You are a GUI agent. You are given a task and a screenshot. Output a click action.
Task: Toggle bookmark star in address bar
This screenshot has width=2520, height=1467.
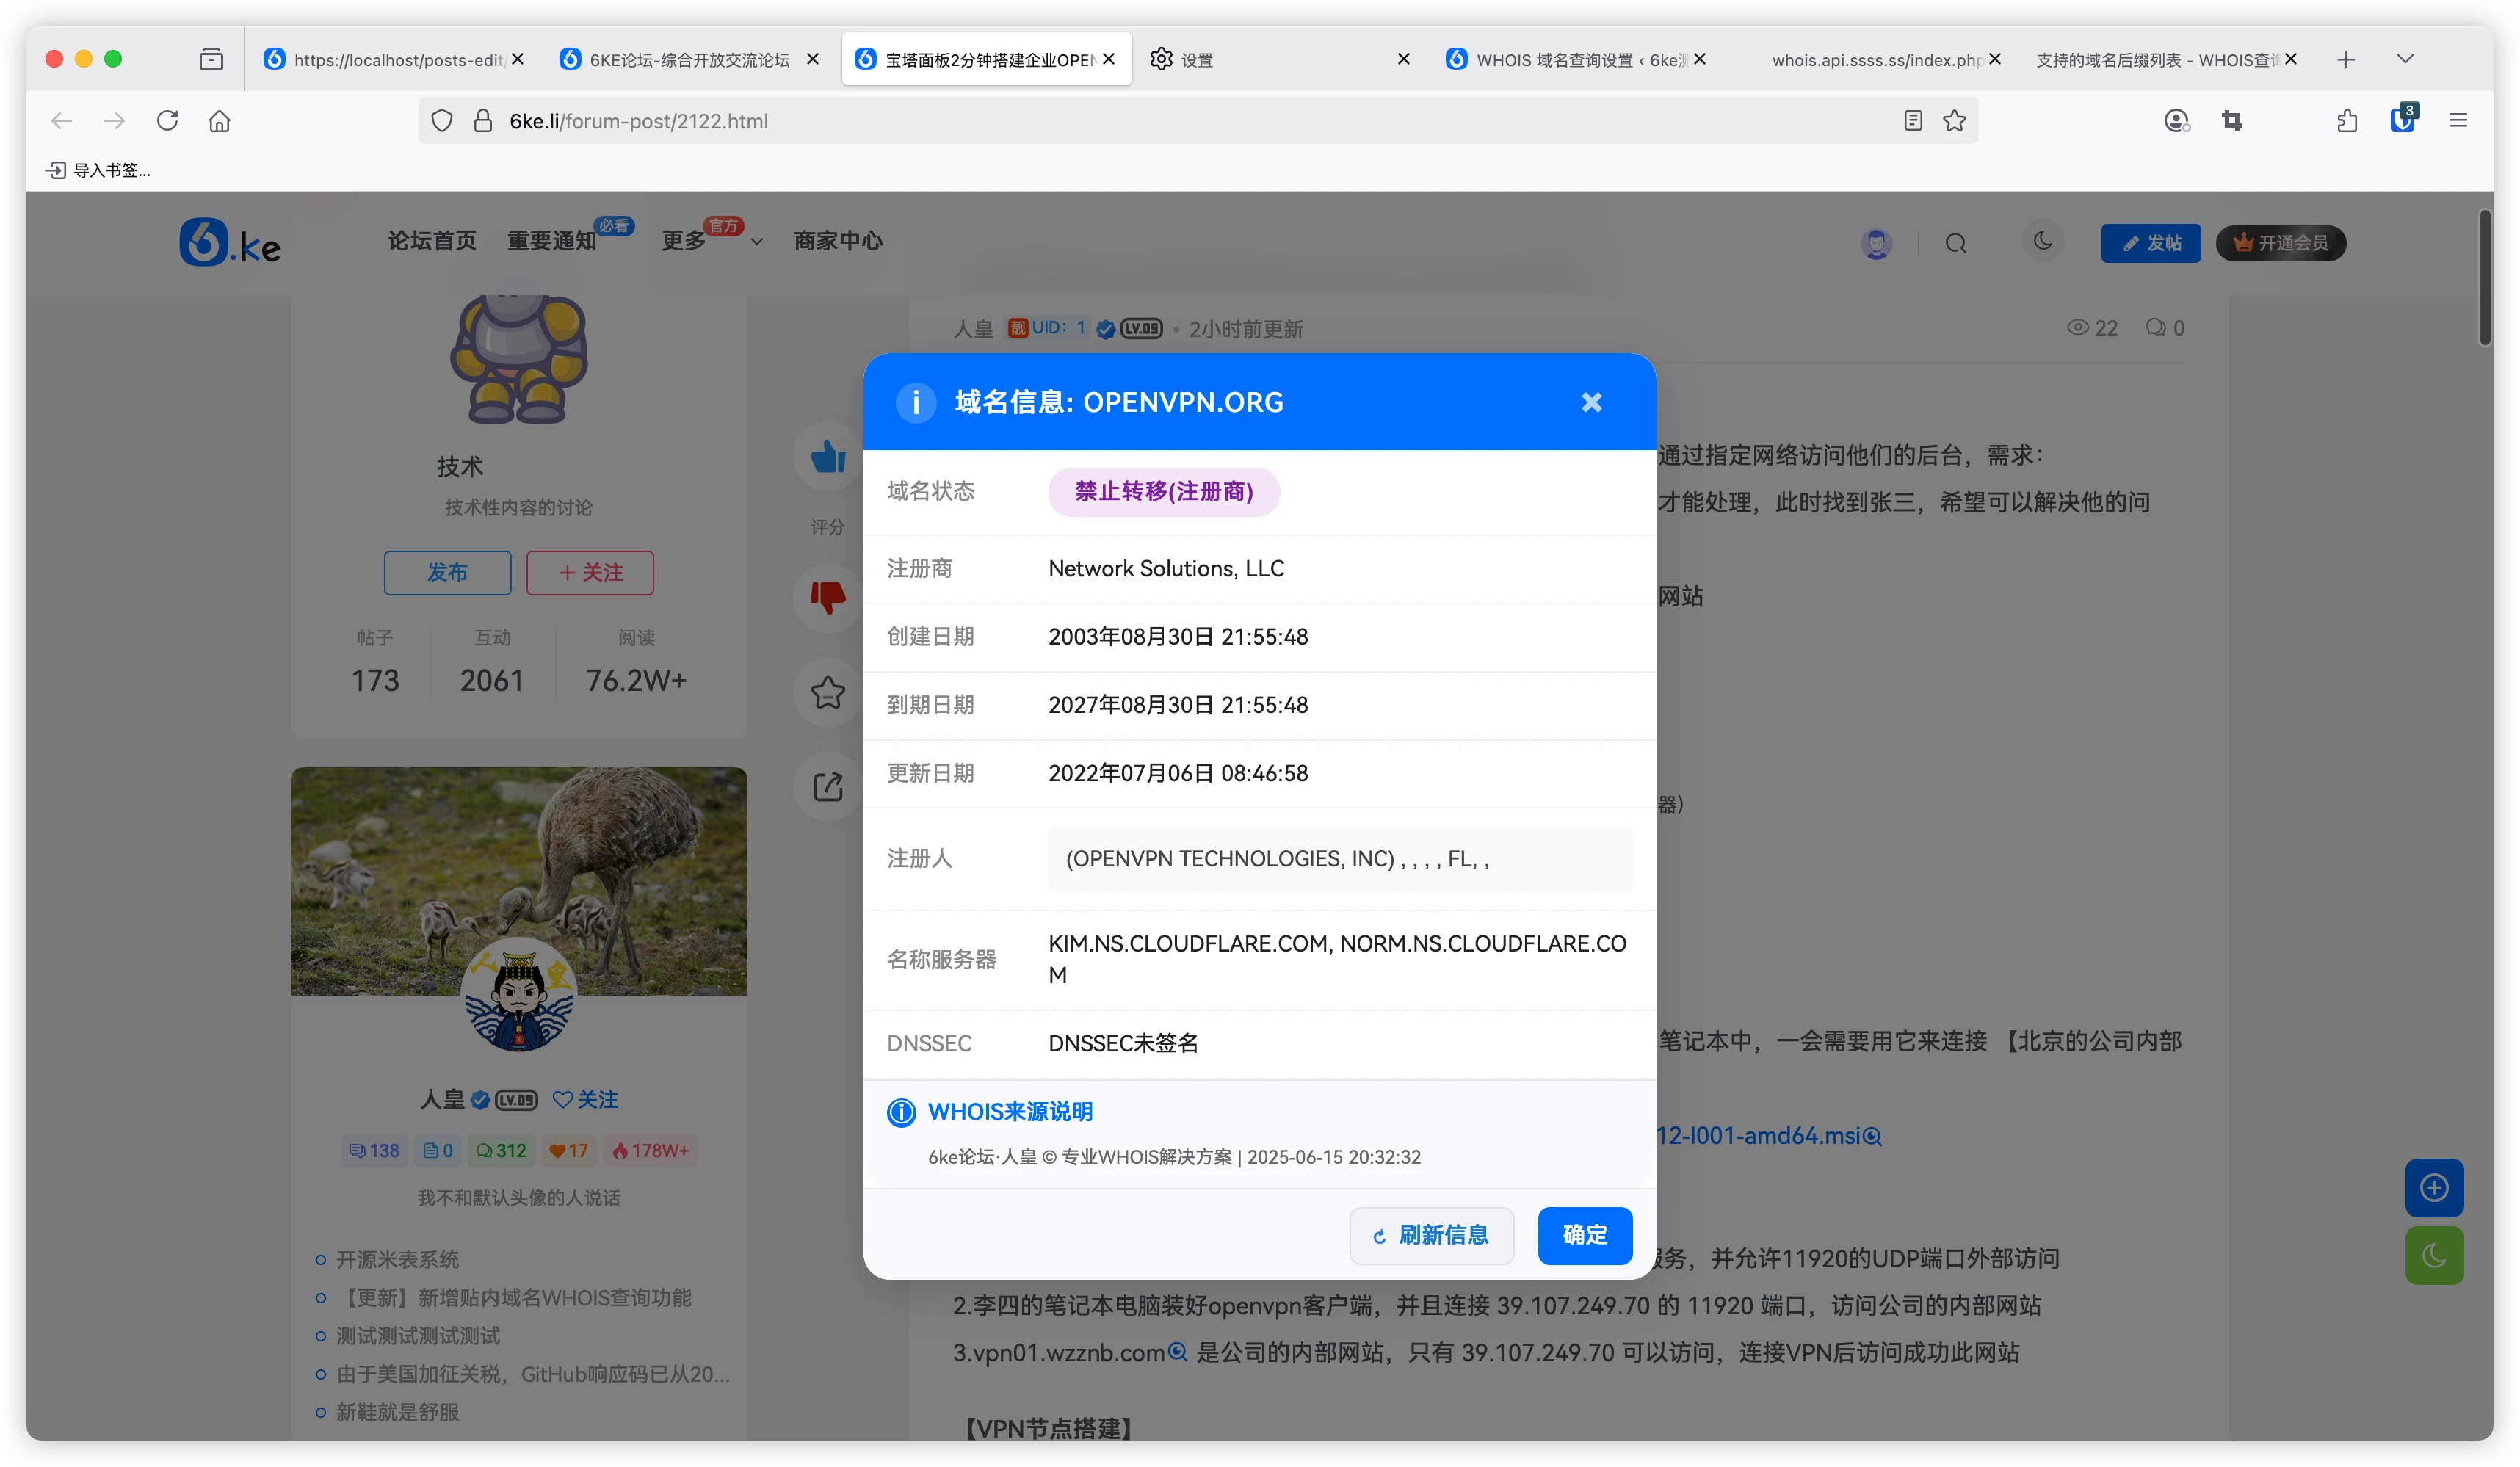pyautogui.click(x=1954, y=121)
